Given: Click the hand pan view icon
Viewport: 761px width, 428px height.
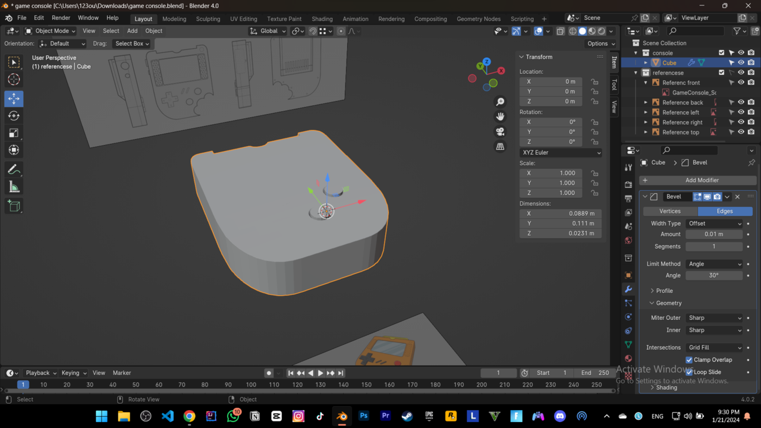Looking at the screenshot, I should [x=500, y=117].
